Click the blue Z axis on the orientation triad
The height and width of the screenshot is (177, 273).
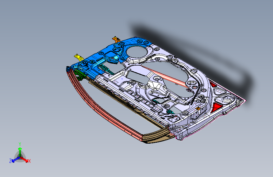[15, 160]
